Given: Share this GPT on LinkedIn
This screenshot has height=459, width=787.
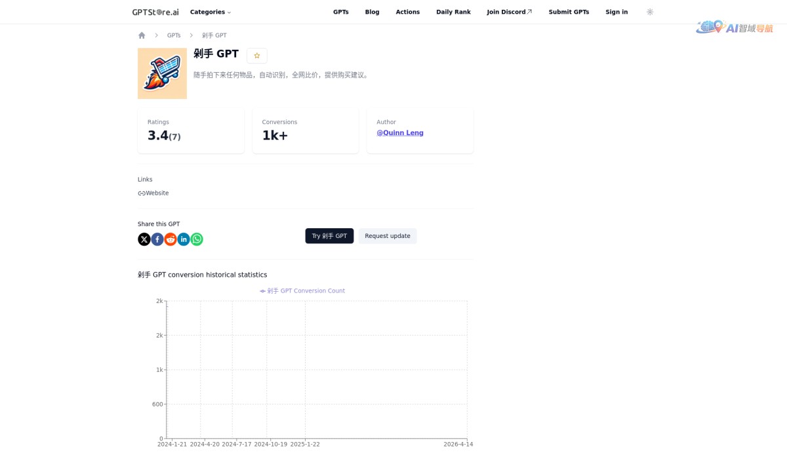Looking at the screenshot, I should [184, 239].
